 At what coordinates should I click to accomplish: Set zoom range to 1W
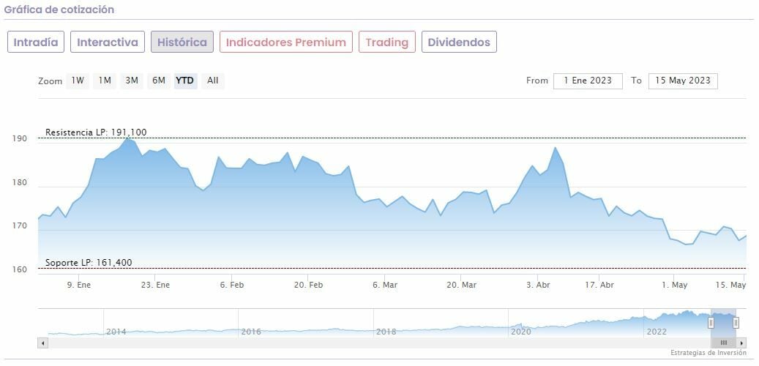point(78,81)
